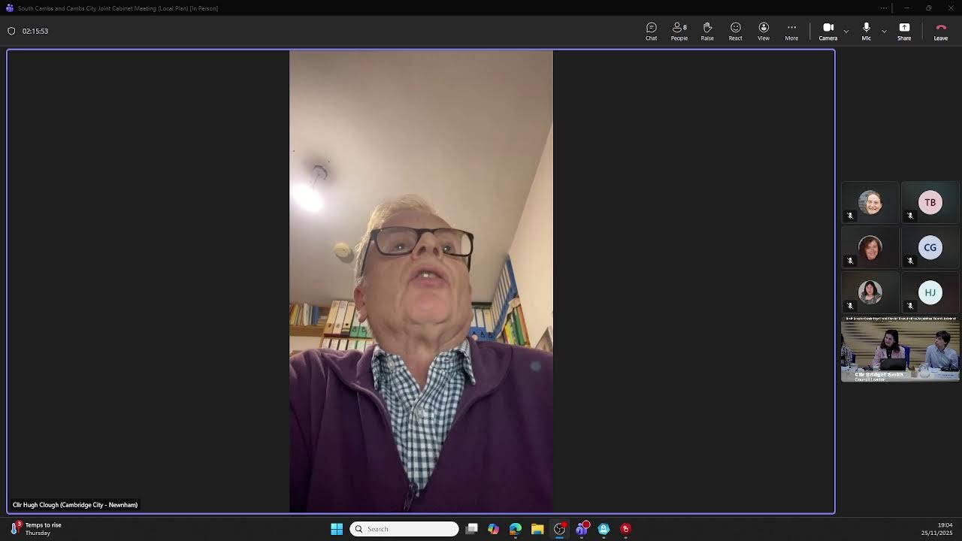Click the Cllr Hugh Clough name label

click(75, 505)
